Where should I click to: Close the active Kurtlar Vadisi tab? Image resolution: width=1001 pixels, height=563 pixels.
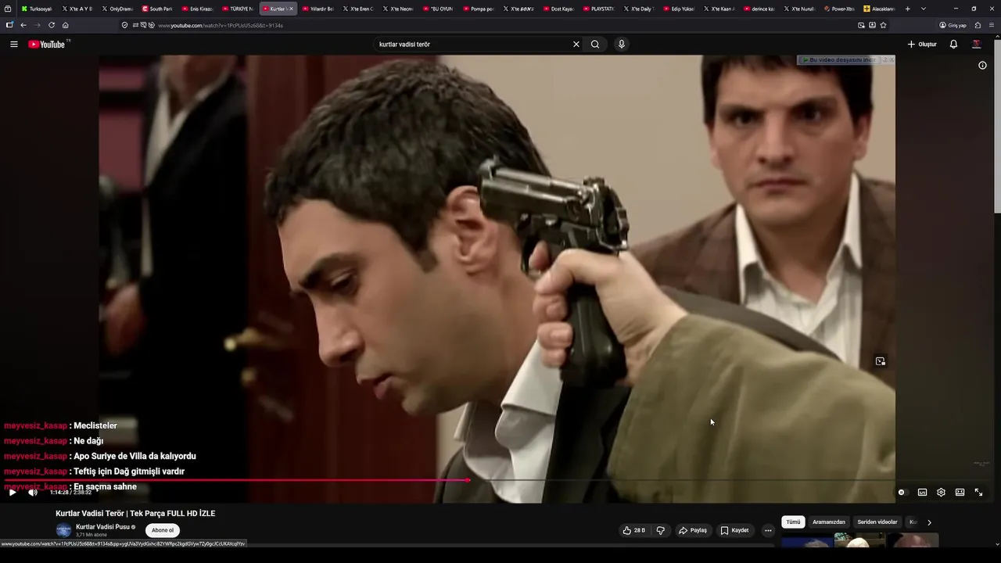pos(291,9)
